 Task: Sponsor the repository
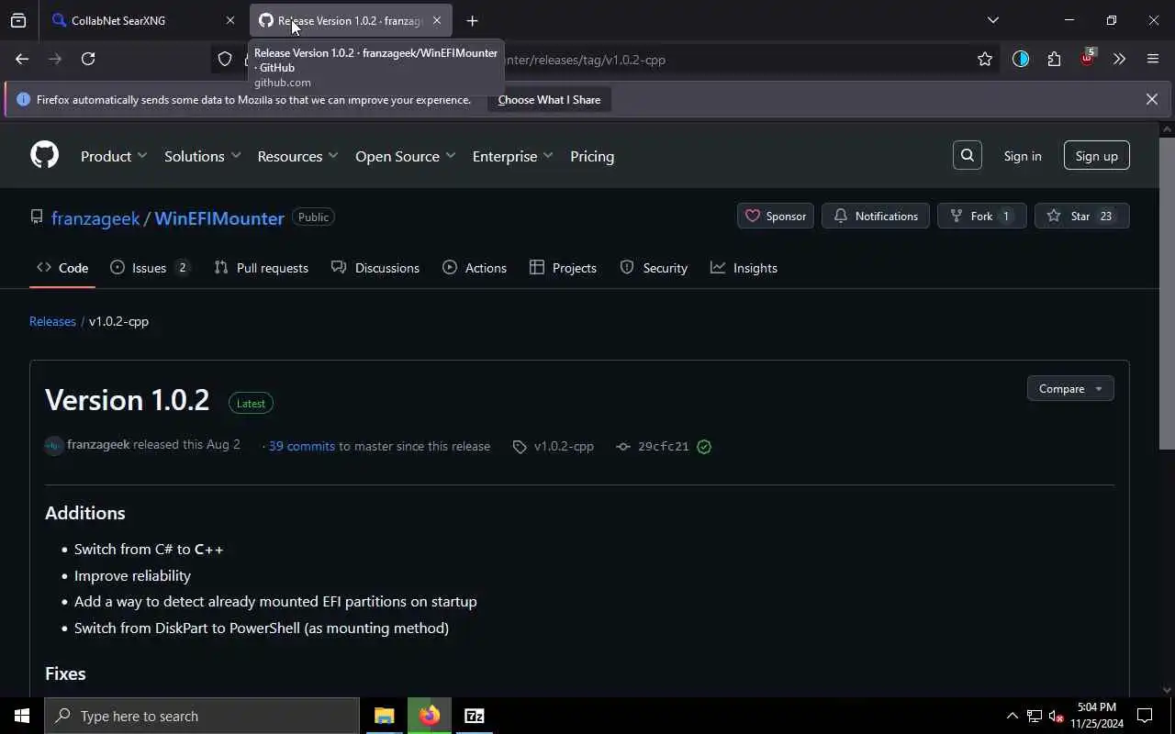(x=776, y=217)
